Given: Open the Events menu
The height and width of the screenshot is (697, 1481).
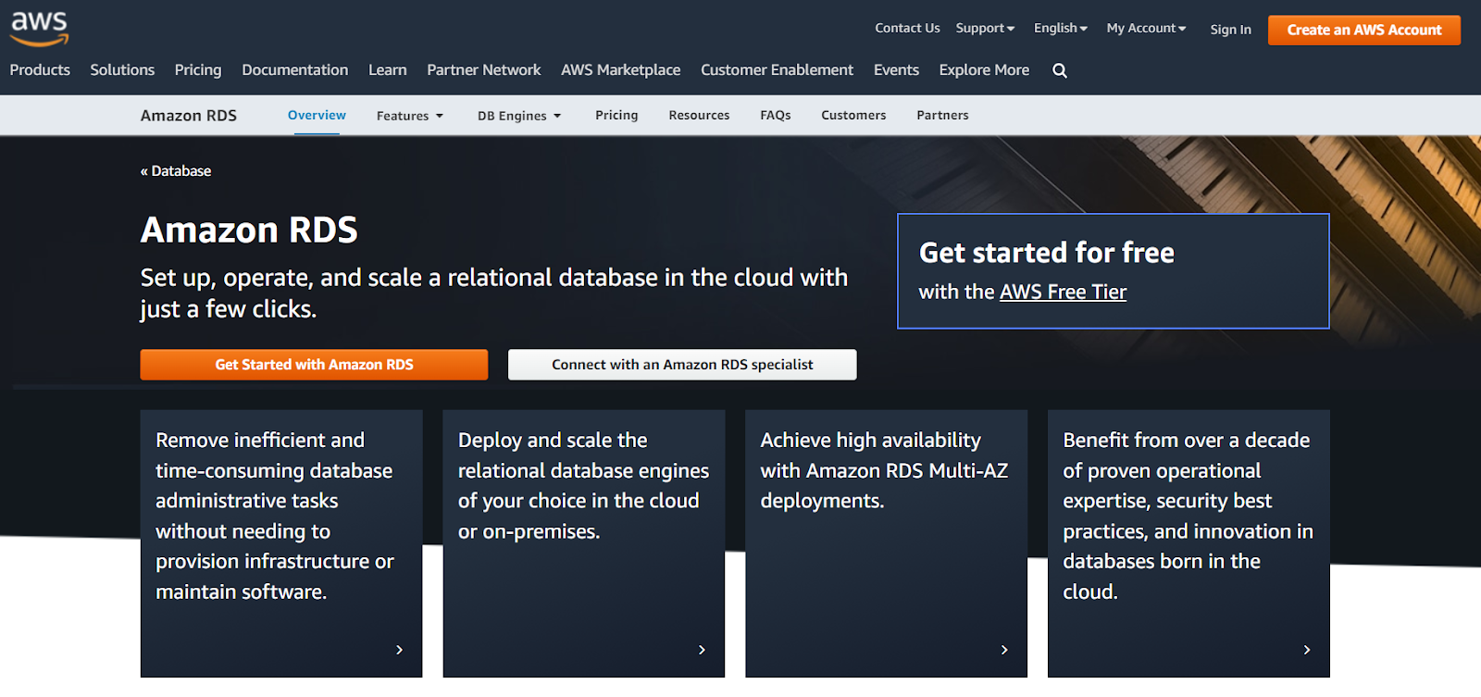Looking at the screenshot, I should point(897,70).
